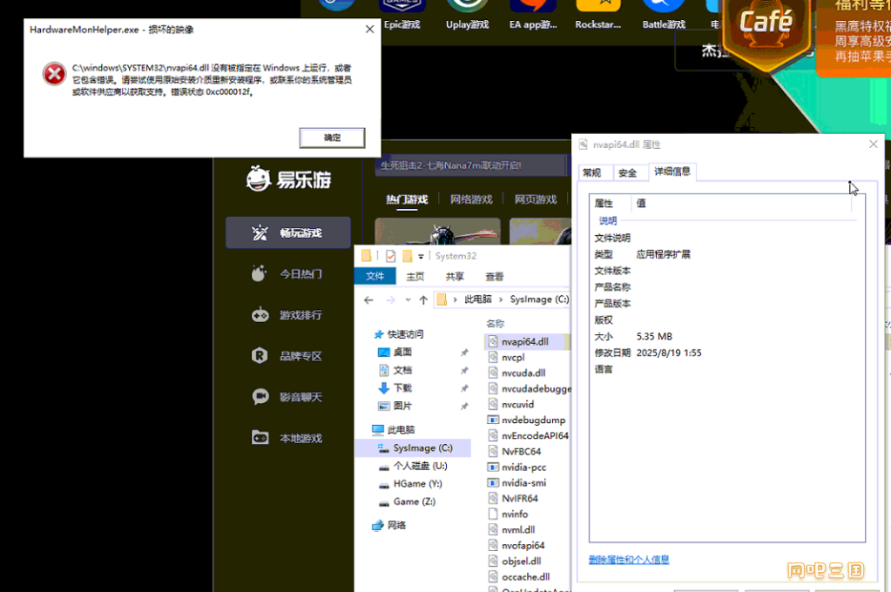Viewport: 891px width, 592px height.
Task: Click 删除属性和个人信息 link
Action: pos(629,560)
